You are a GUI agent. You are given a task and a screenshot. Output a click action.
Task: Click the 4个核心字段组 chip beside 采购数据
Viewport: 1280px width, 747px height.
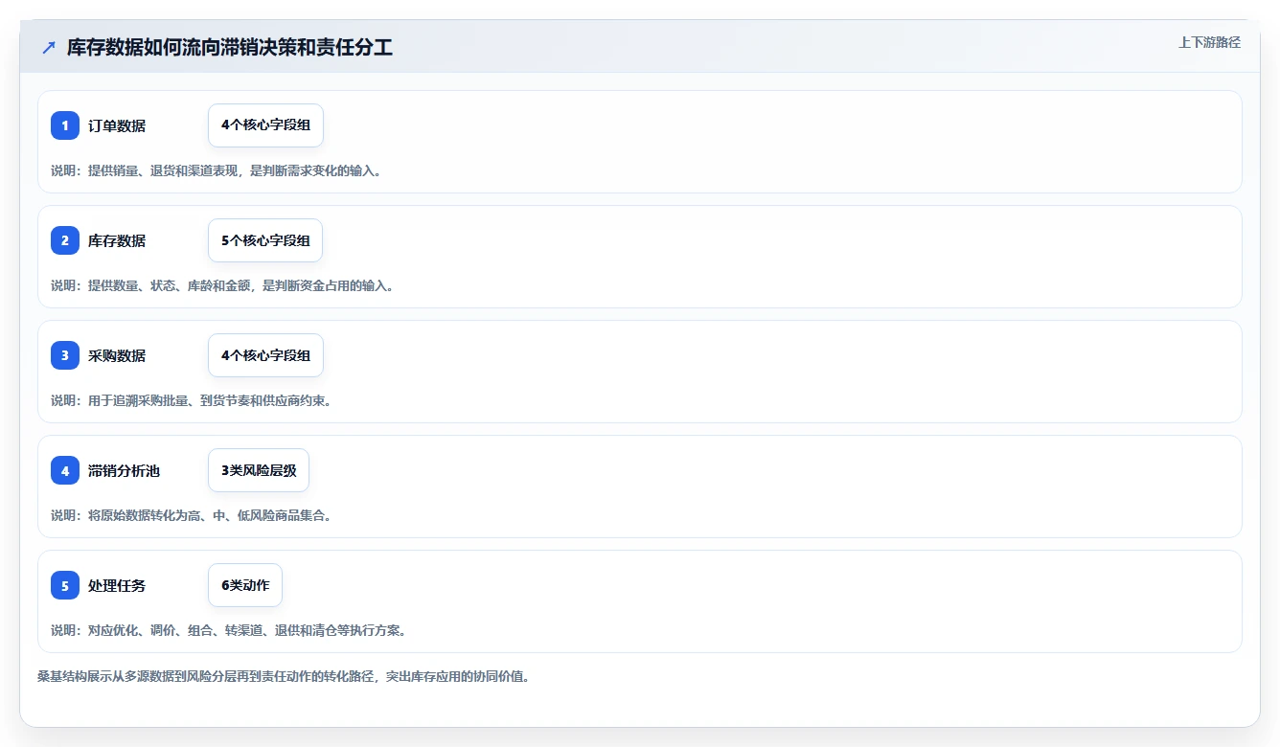265,355
